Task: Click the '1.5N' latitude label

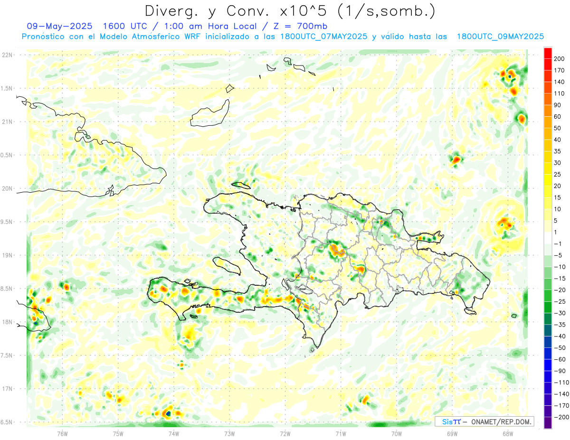Action: tap(7, 88)
